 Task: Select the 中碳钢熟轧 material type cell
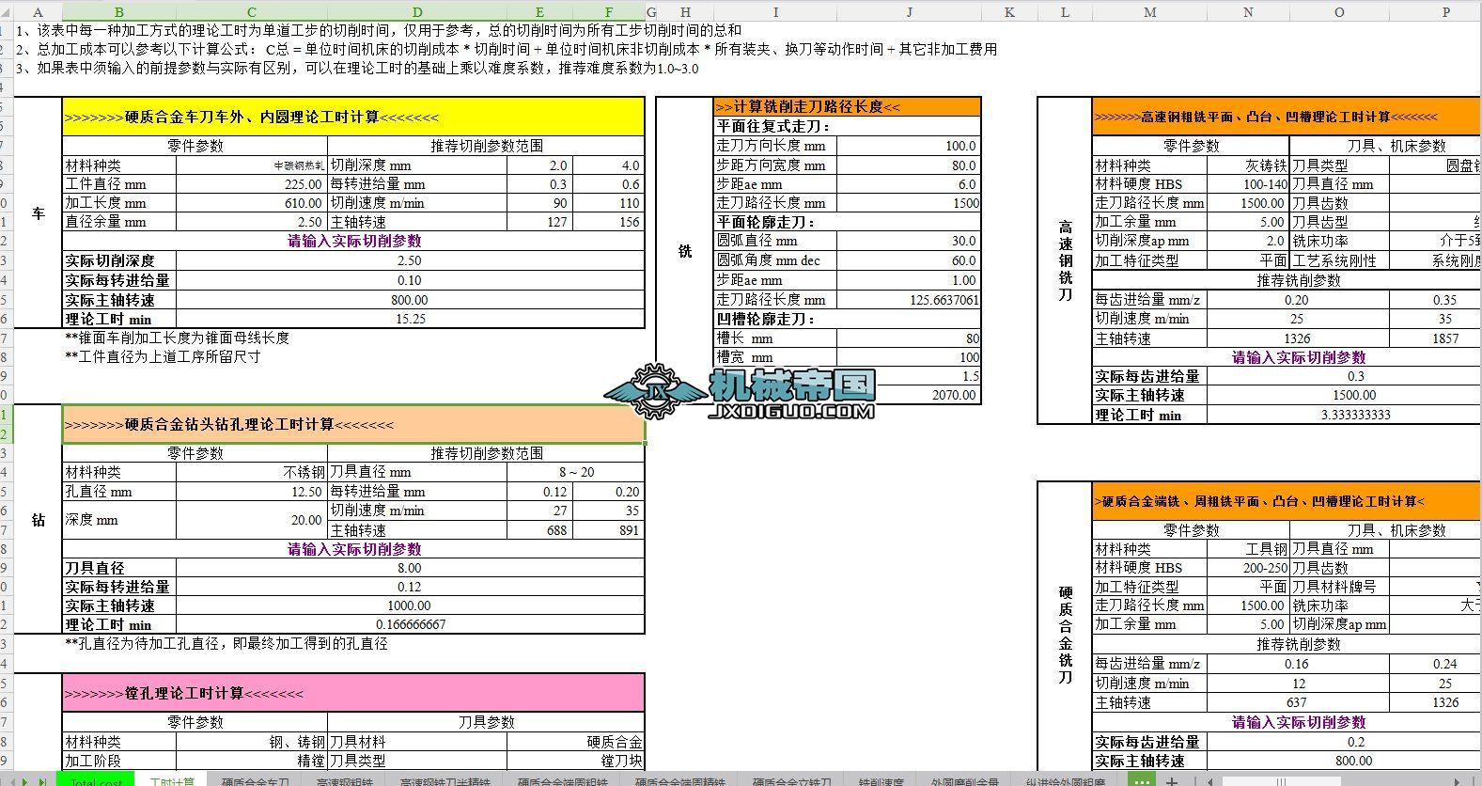tap(251, 165)
